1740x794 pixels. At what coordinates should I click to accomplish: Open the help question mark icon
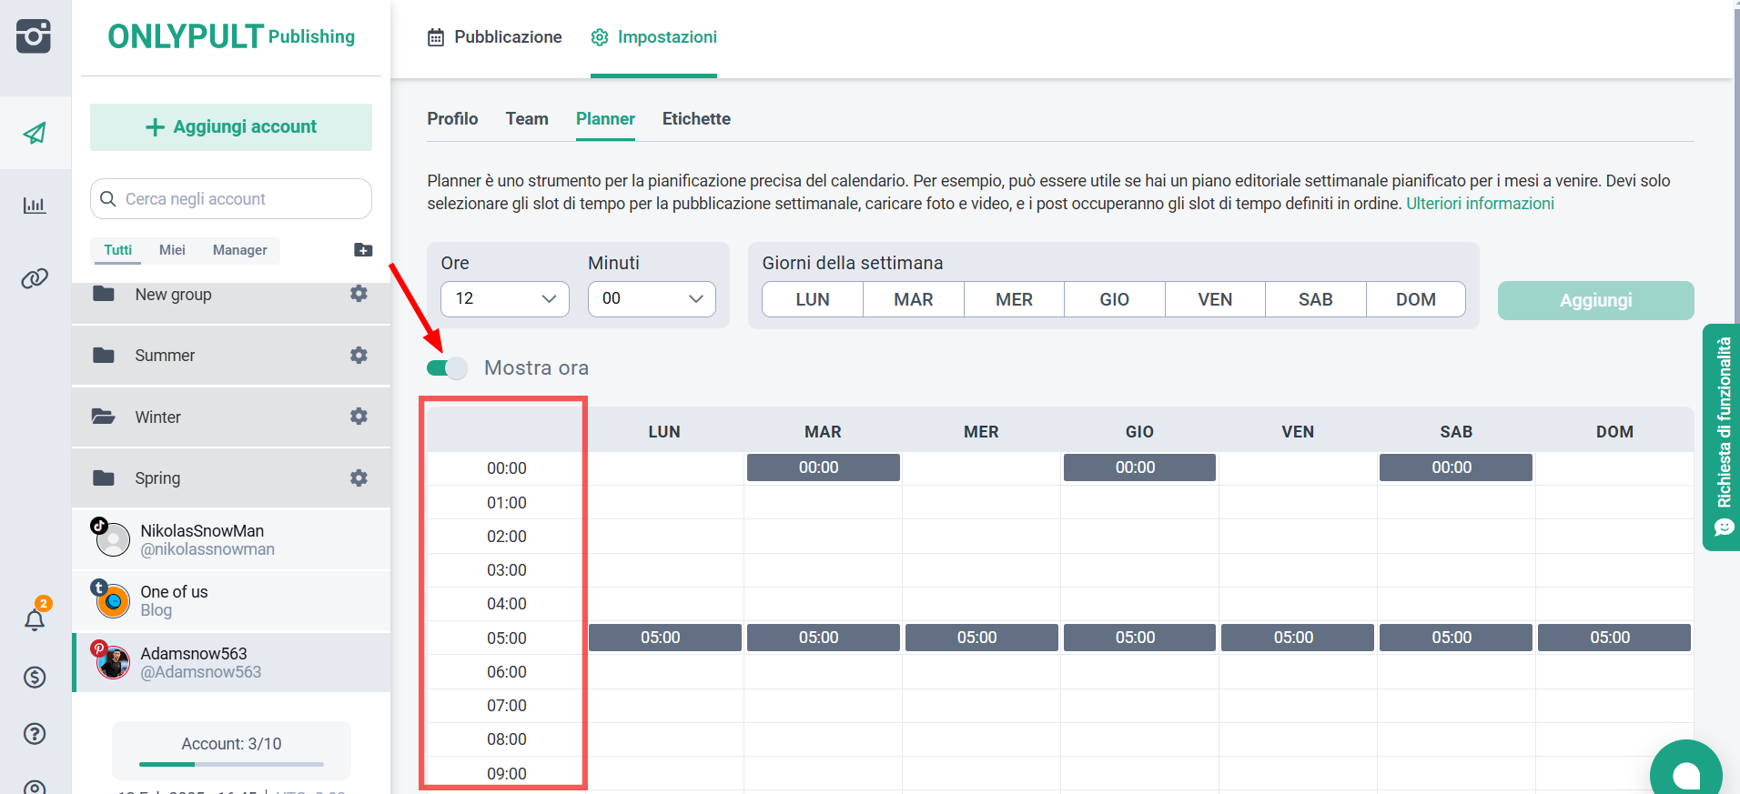(35, 733)
